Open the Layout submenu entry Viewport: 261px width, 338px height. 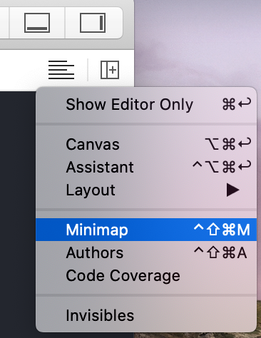[x=146, y=190]
